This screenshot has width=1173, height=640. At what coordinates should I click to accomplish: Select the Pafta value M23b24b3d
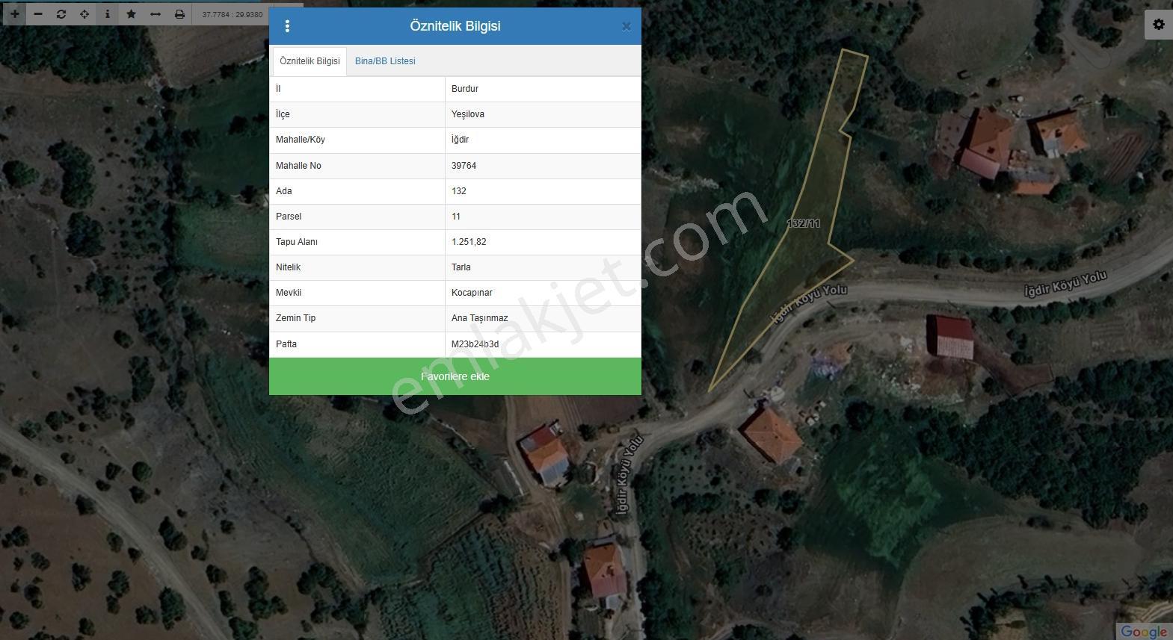[x=475, y=344]
